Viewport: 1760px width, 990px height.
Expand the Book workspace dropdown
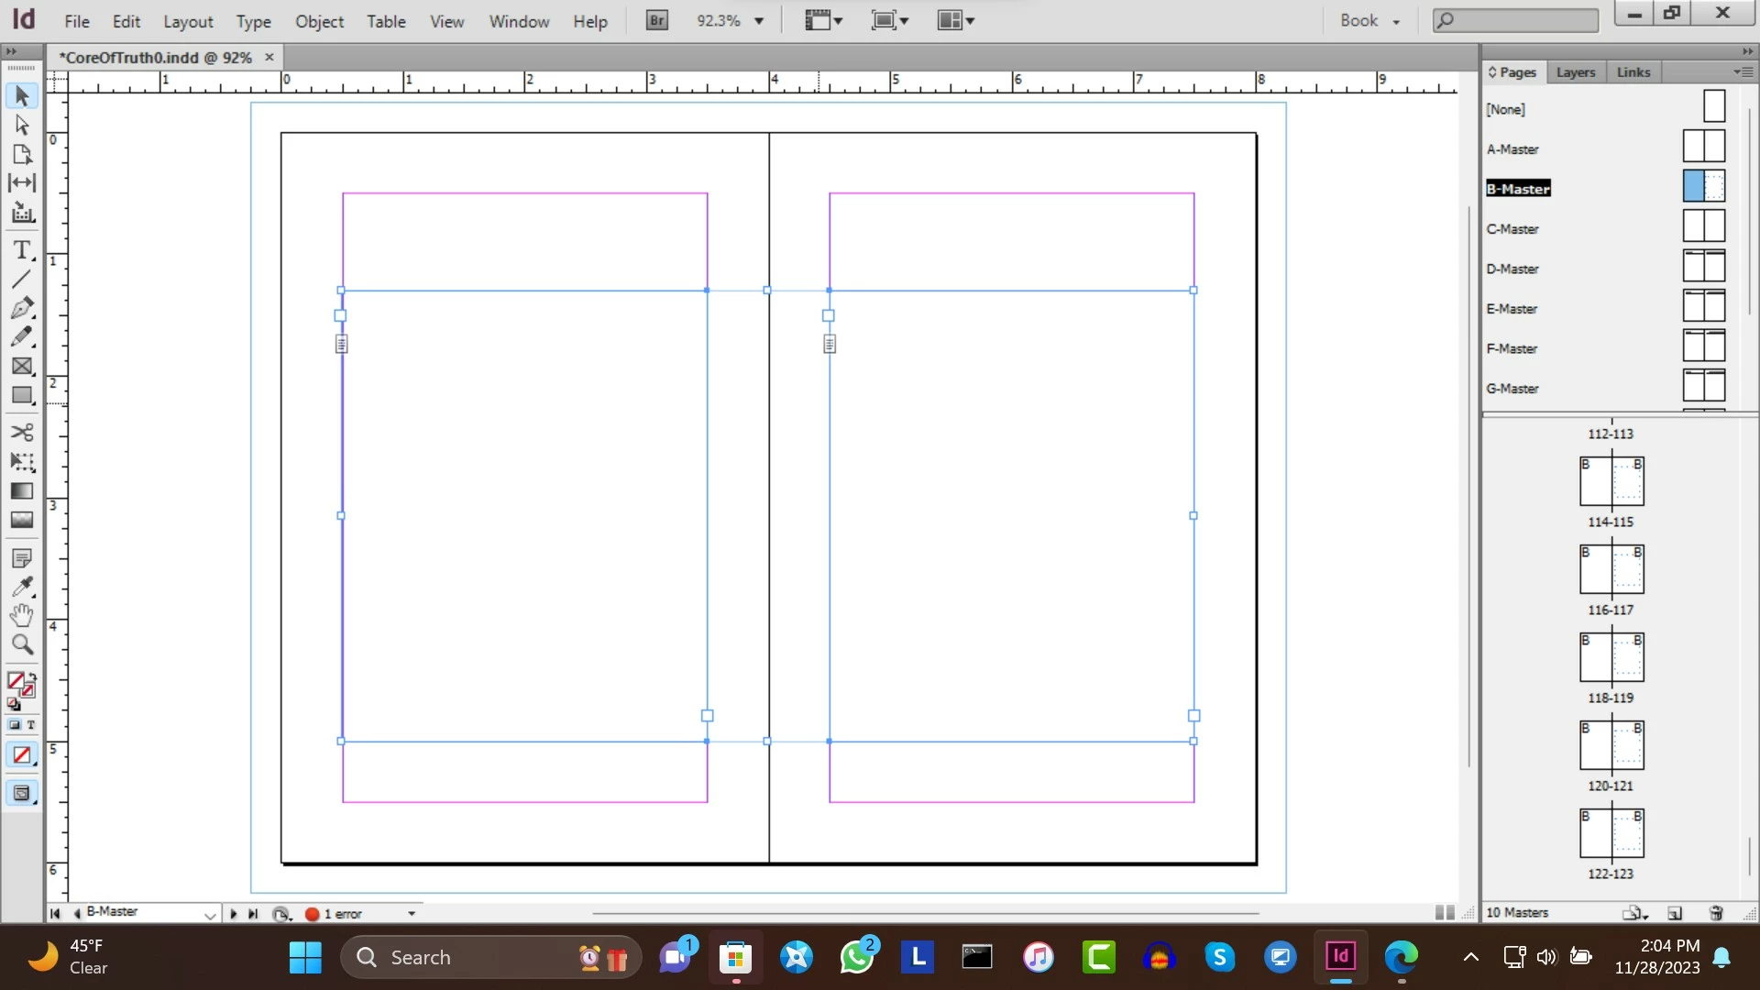(x=1396, y=21)
